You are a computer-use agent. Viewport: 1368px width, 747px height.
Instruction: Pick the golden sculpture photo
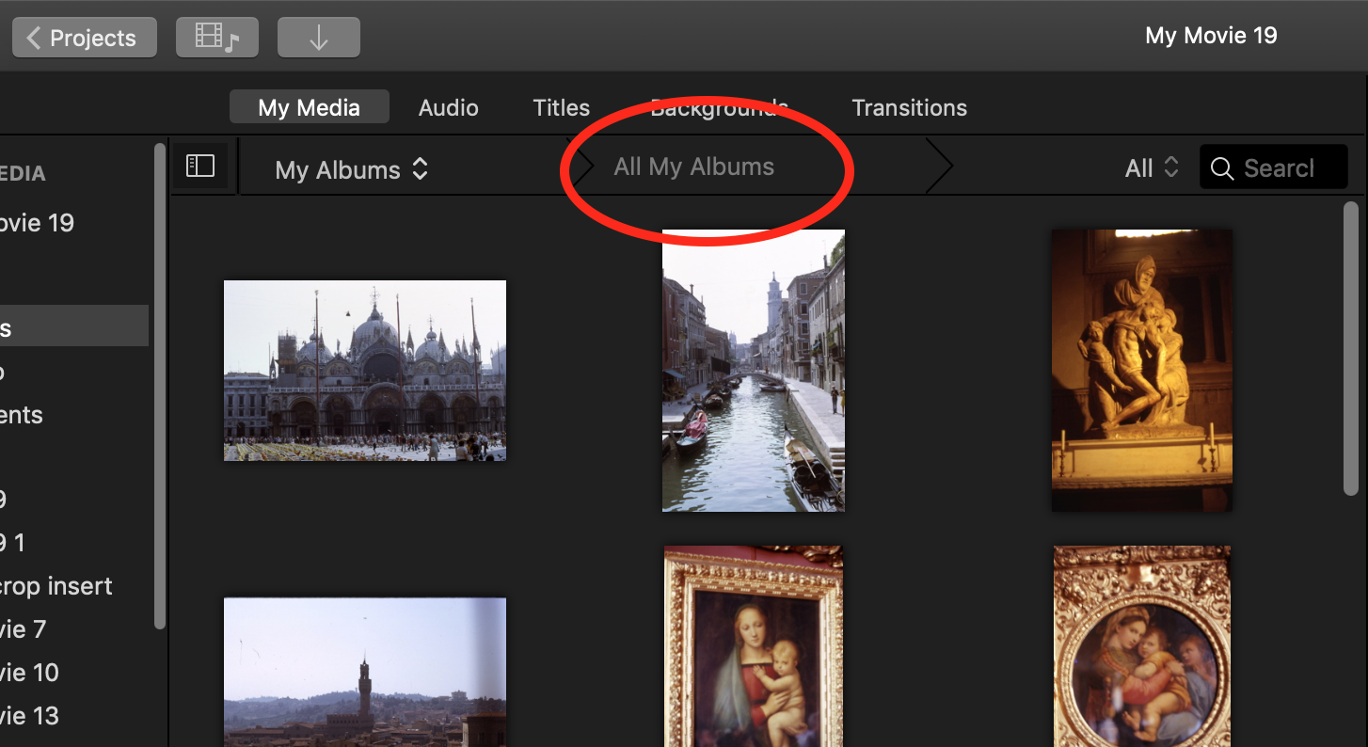(x=1142, y=371)
